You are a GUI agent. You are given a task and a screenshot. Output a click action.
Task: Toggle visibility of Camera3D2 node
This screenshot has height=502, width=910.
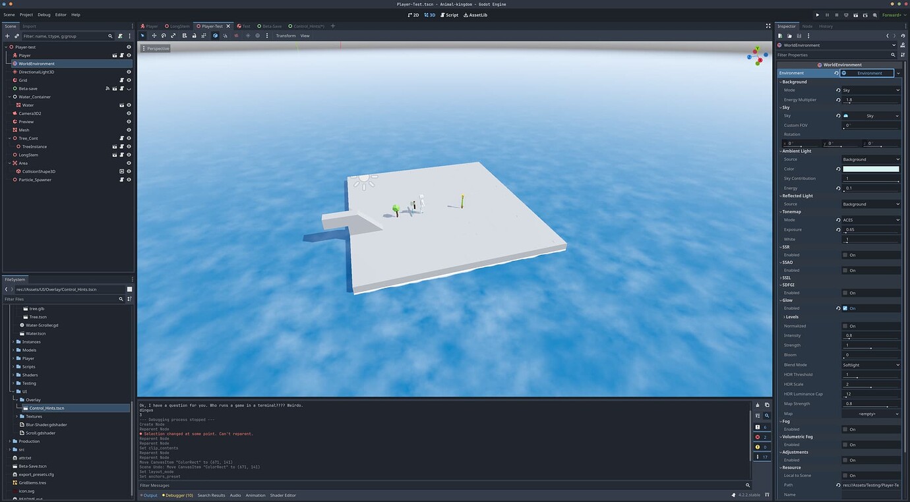[129, 113]
